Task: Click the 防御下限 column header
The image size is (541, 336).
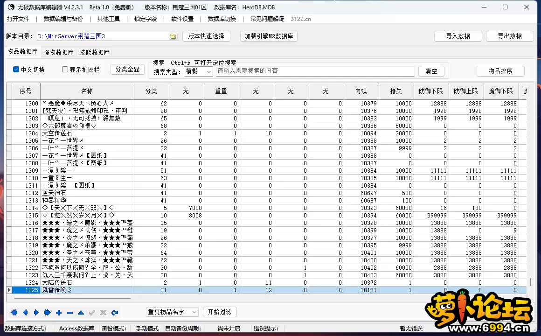Action: click(431, 91)
